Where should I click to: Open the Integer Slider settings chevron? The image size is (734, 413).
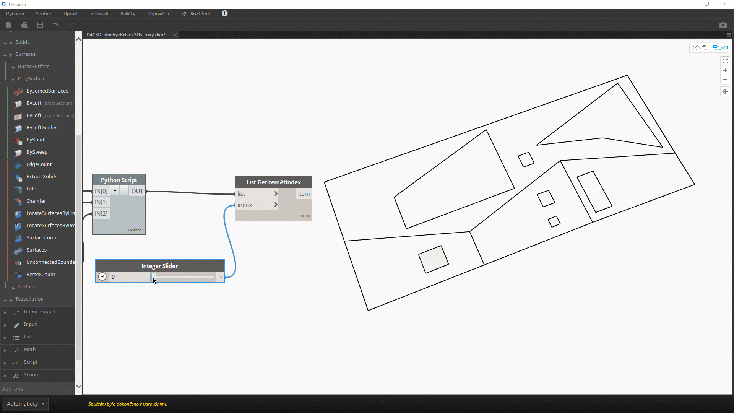coord(102,276)
